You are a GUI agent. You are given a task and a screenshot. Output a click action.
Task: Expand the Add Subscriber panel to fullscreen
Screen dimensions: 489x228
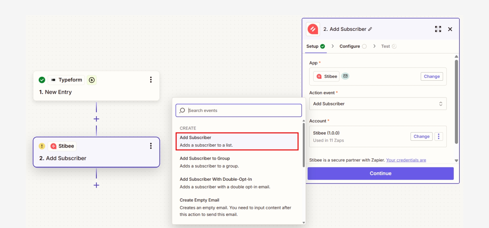438,29
